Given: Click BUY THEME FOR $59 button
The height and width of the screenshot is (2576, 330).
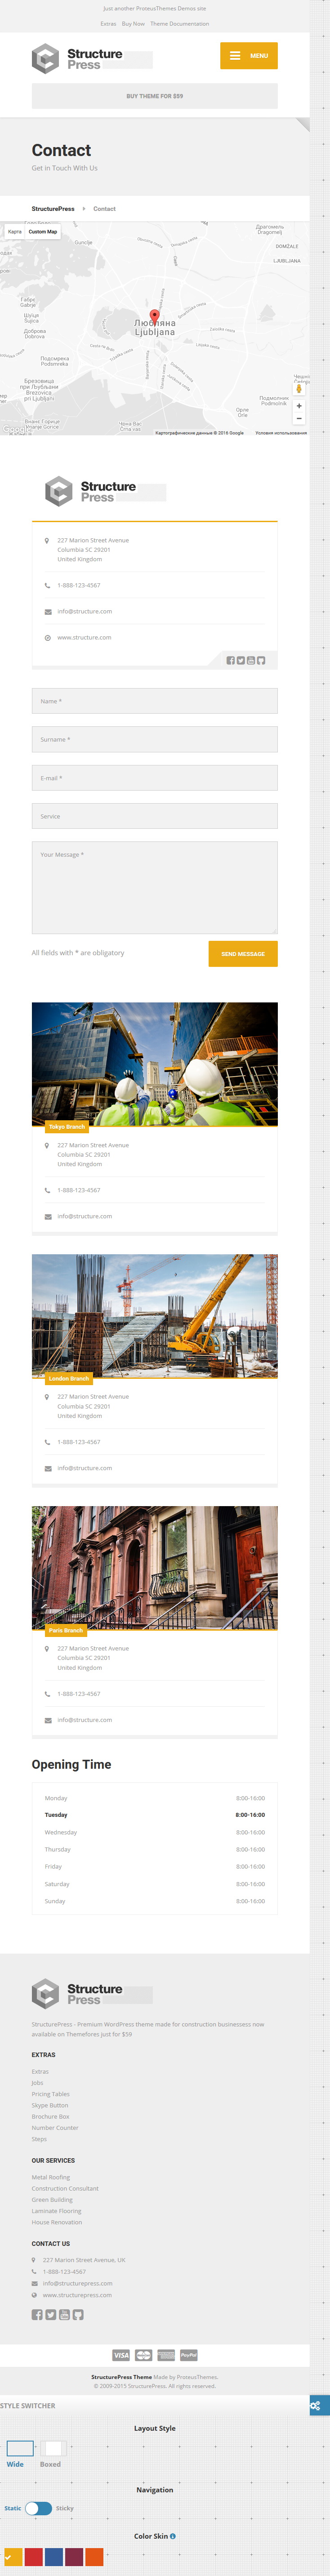Looking at the screenshot, I should (155, 96).
